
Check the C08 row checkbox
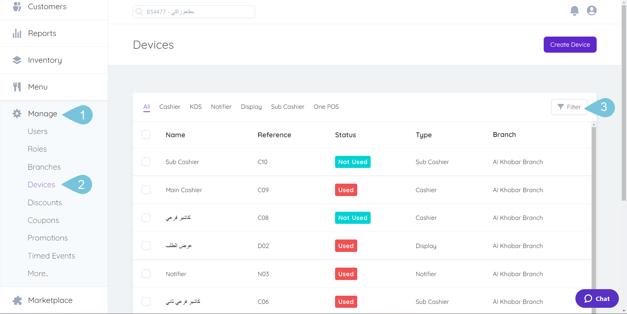146,218
